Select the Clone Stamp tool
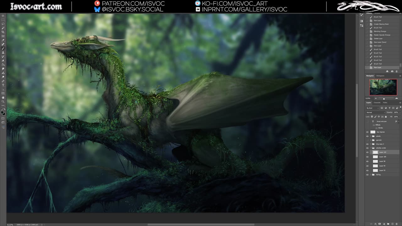 click(x=3, y=52)
